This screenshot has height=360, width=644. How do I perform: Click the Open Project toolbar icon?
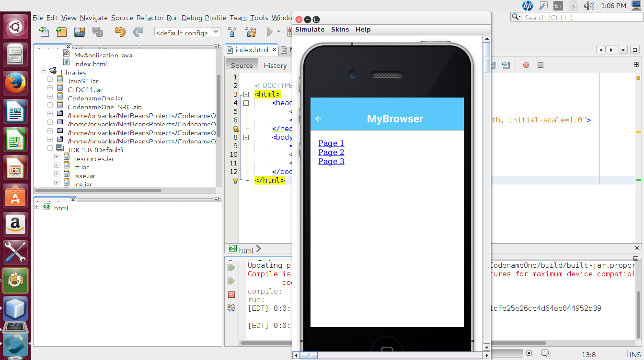pyautogui.click(x=80, y=32)
